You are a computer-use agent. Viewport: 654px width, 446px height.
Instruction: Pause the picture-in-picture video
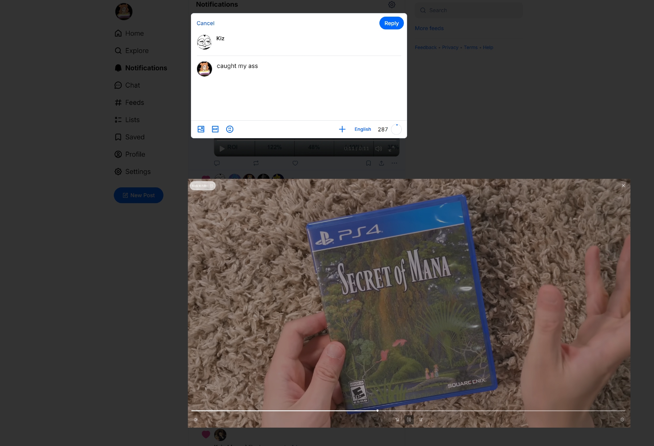[409, 420]
